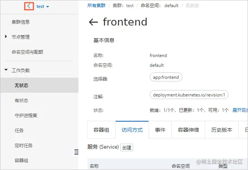
Task: Open 任务 in the sidebar
Action: tap(19, 130)
